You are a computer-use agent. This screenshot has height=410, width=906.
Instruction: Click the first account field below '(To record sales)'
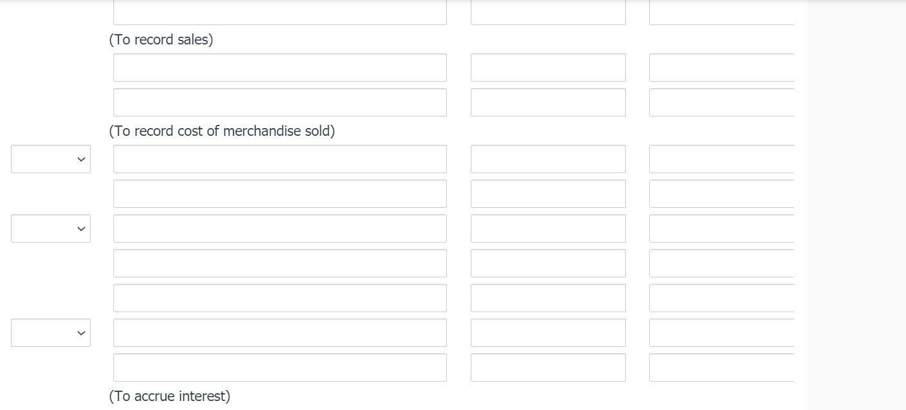280,67
